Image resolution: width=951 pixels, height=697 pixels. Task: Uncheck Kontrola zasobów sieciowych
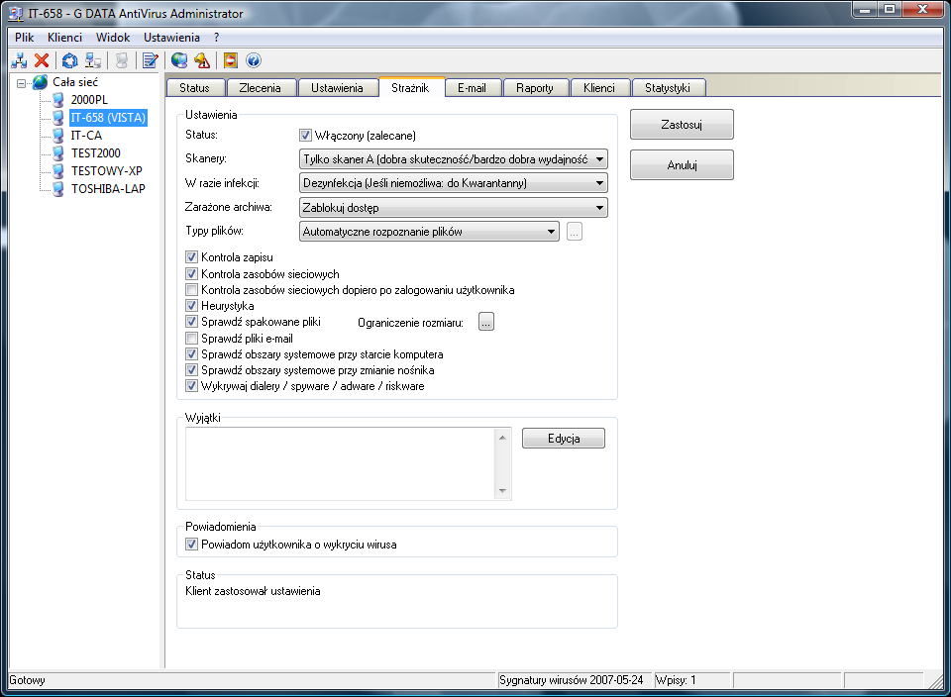191,274
